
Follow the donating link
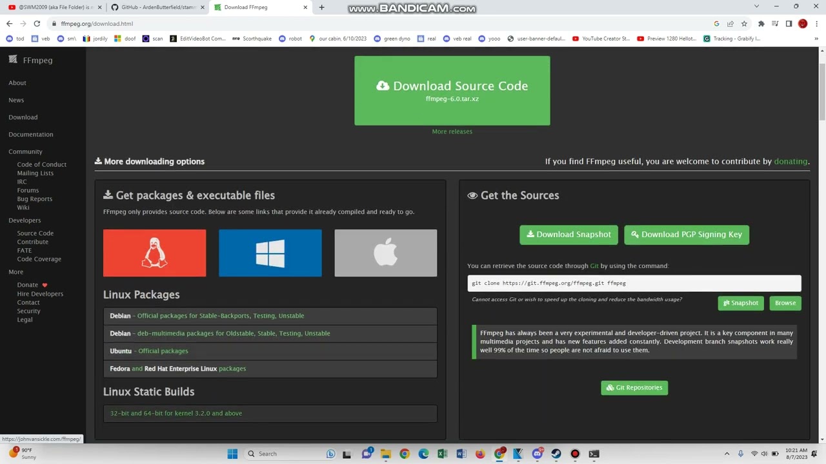791,161
